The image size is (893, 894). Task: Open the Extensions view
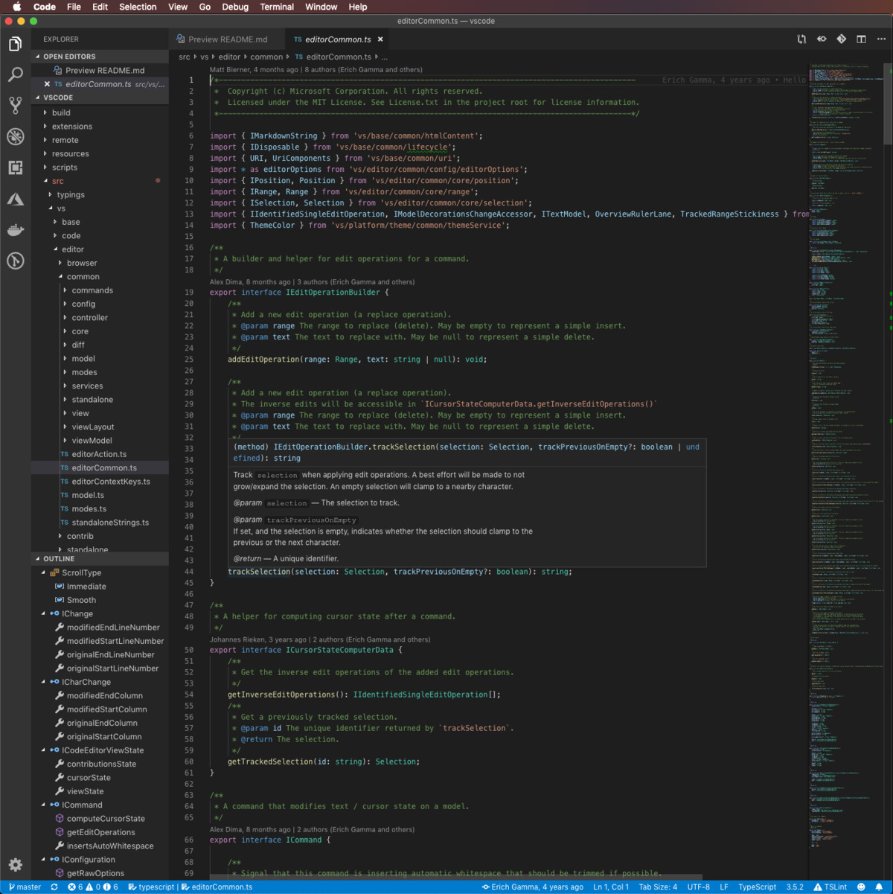[15, 167]
